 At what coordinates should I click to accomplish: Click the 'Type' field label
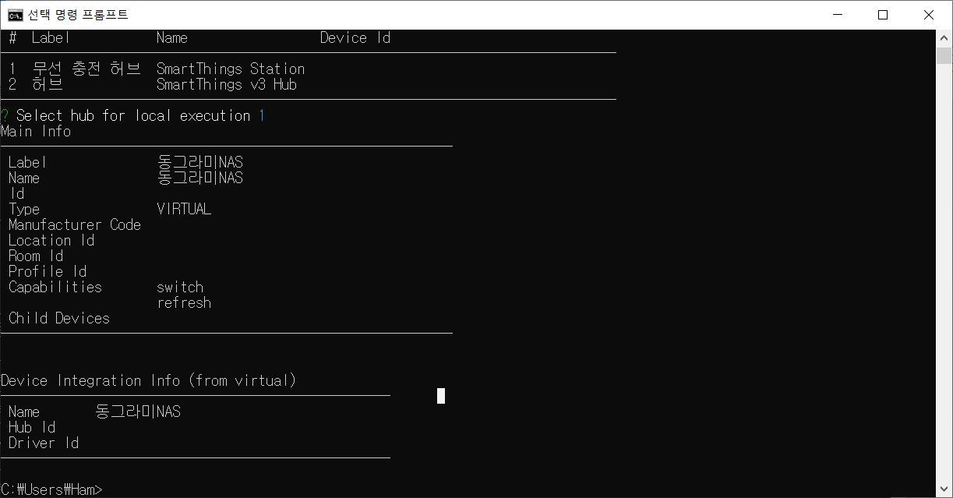pos(24,209)
